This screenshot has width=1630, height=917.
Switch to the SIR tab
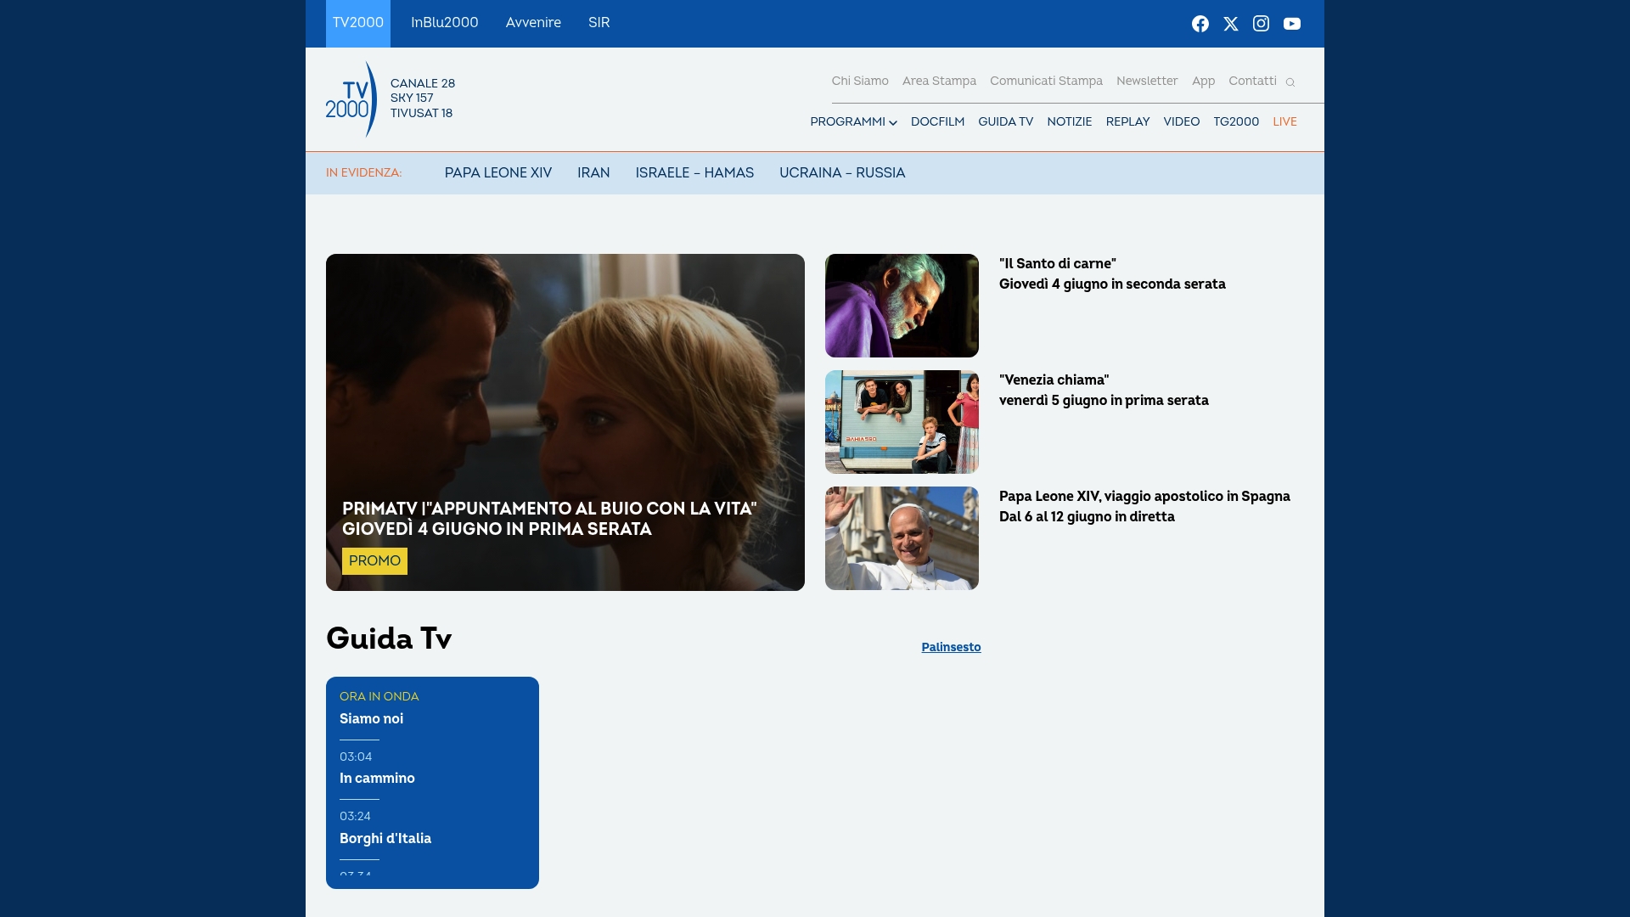599,23
